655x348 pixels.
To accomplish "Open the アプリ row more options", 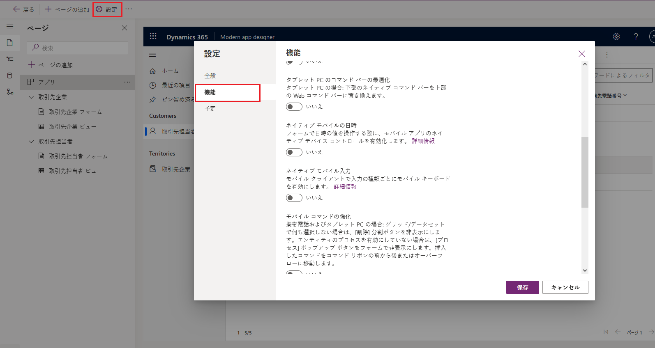I will 127,82.
